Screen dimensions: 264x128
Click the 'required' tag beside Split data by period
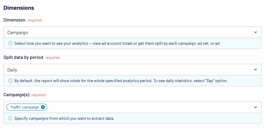point(52,58)
